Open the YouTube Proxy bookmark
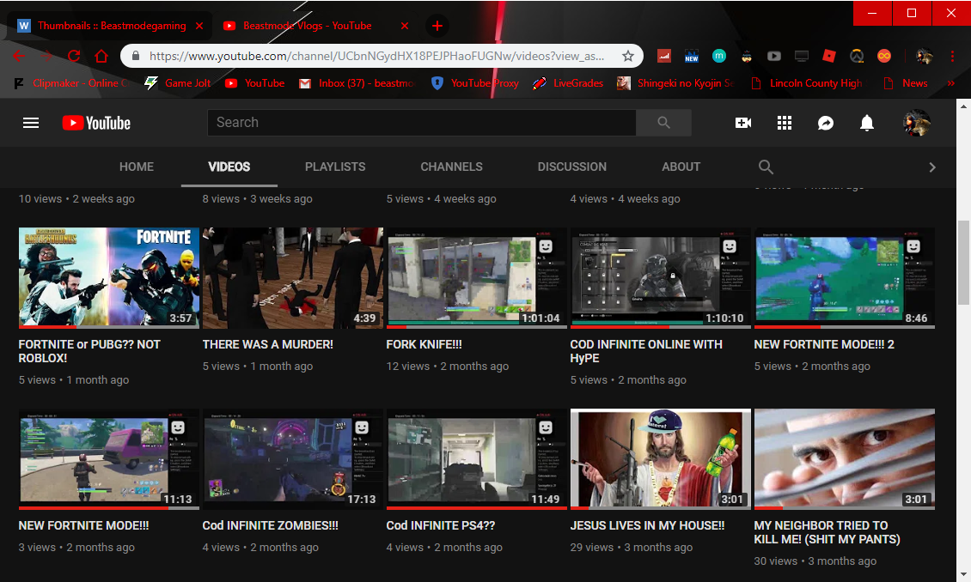 coord(475,83)
